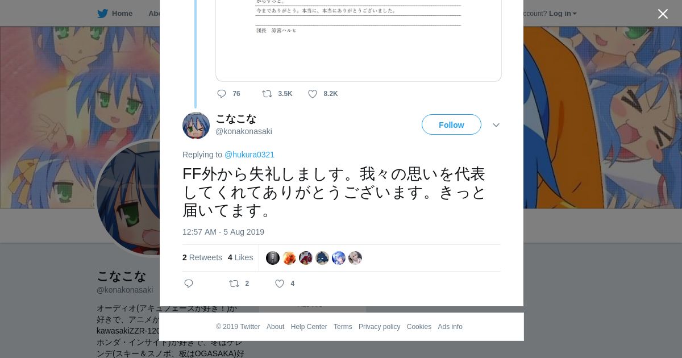Retweet the konakonasaki tweet
The width and height of the screenshot is (682, 358).
(x=234, y=284)
